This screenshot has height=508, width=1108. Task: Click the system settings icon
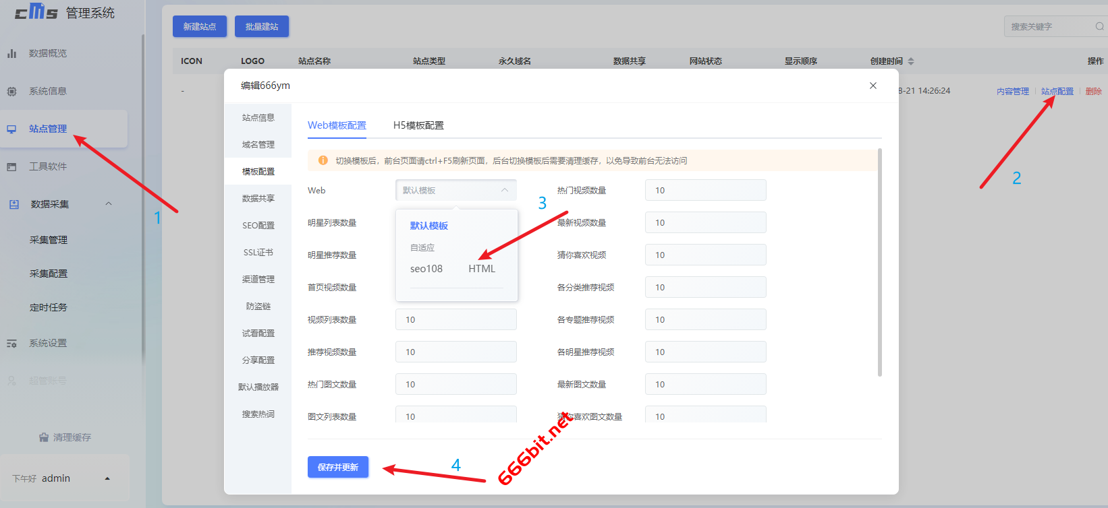click(11, 344)
